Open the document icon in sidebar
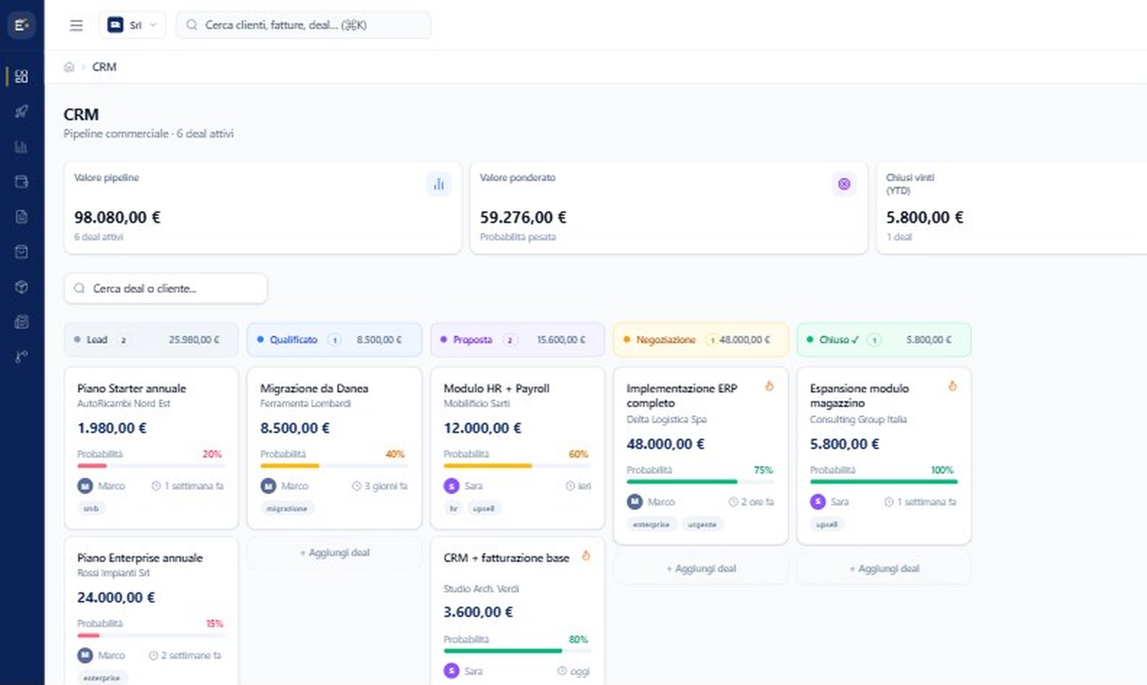The width and height of the screenshot is (1147, 685). click(x=22, y=217)
